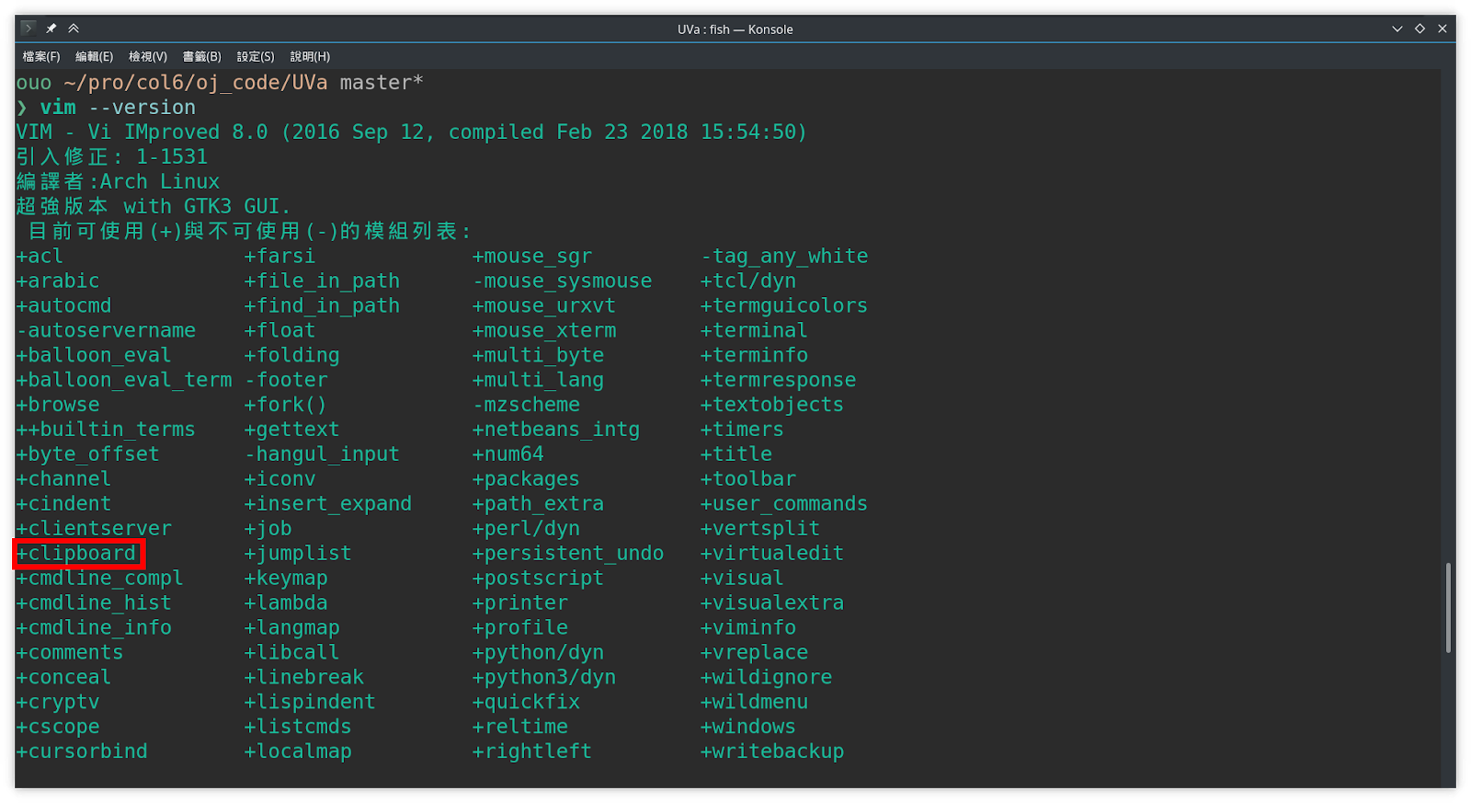
Task: Pin window on all desktops
Action: click(x=51, y=29)
